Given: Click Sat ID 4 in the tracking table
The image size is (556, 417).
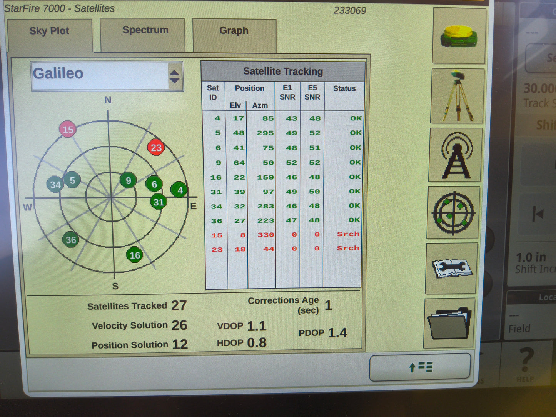Looking at the screenshot, I should (218, 118).
